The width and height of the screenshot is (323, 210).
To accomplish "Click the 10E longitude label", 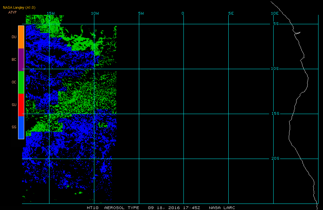I will pyautogui.click(x=275, y=13).
